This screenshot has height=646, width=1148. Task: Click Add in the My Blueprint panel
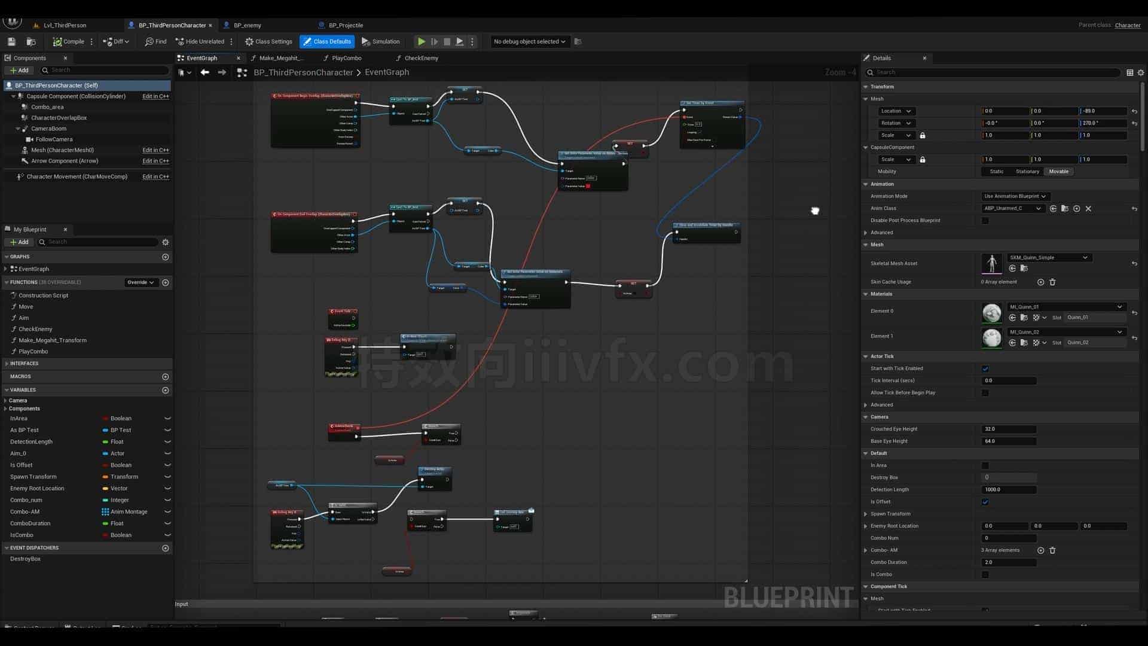[19, 242]
